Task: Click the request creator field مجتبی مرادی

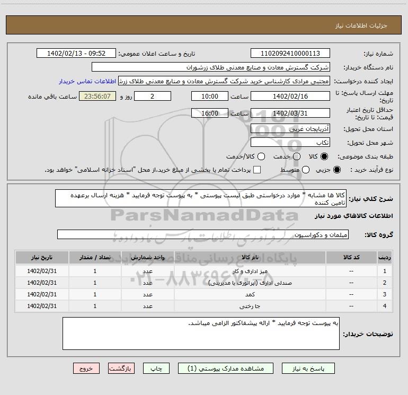Action: point(224,81)
